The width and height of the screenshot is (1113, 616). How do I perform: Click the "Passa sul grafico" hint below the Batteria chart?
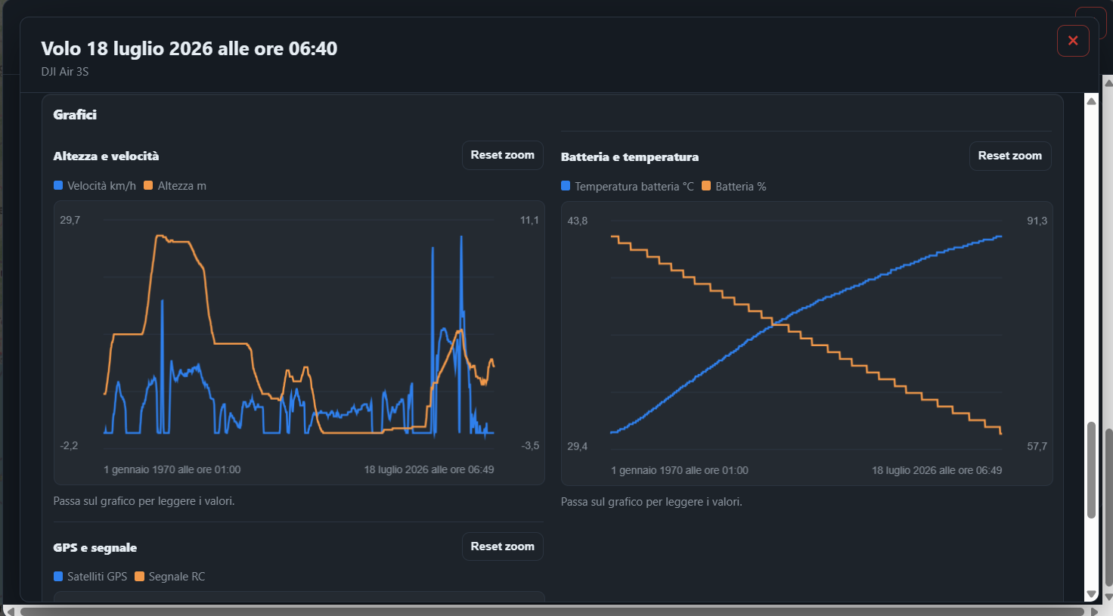(652, 502)
